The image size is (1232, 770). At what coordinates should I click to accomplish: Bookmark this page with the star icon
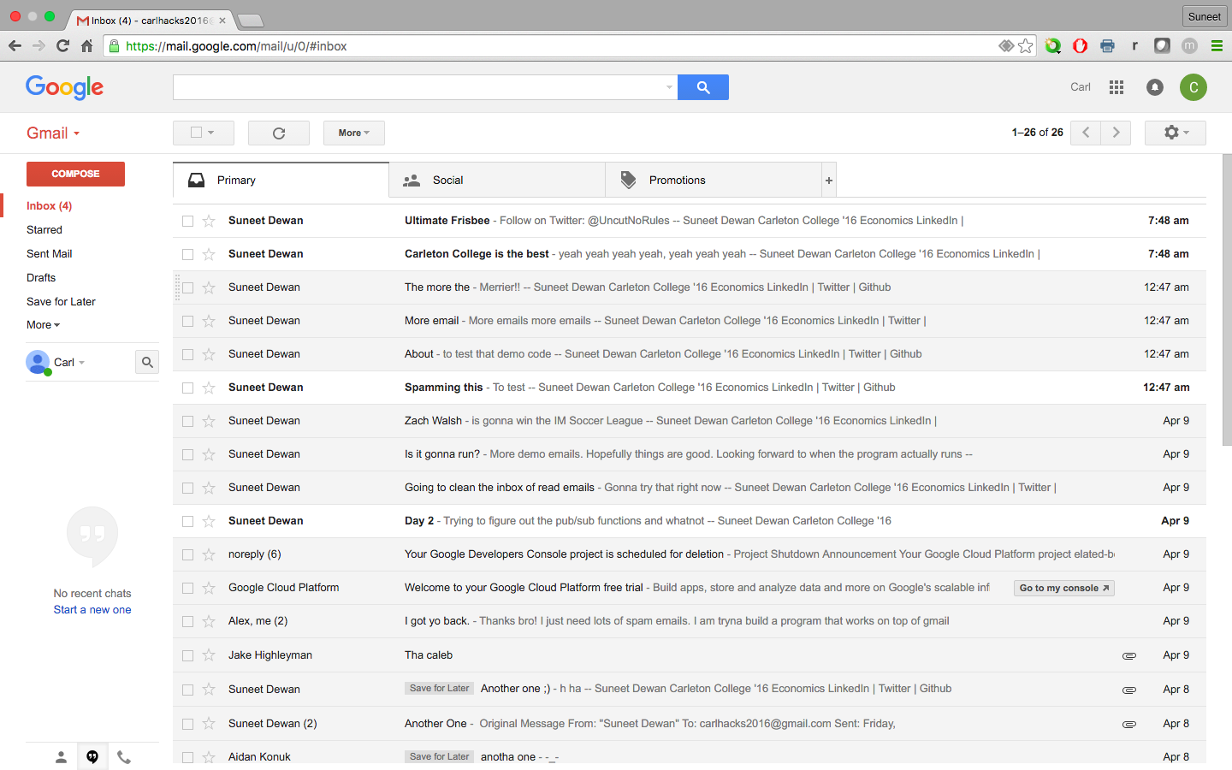tap(1025, 46)
